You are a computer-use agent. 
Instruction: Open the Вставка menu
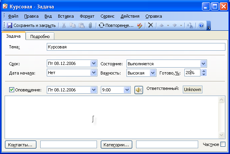click(x=66, y=16)
